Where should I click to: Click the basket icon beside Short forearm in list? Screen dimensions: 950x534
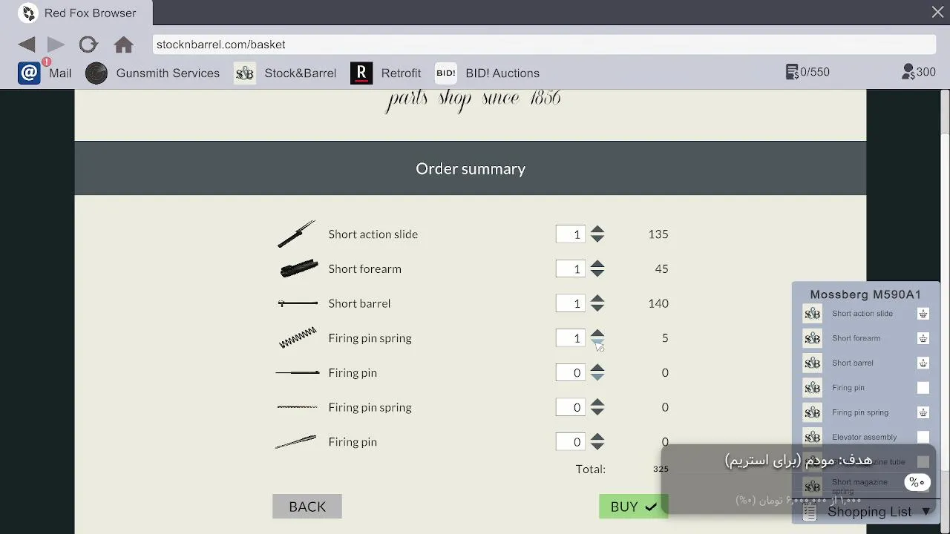[923, 338]
